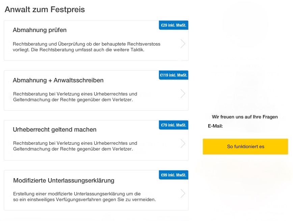293x221 pixels.
Task: Click the Anwalt zum Festpreis page title
Action: (x=45, y=9)
